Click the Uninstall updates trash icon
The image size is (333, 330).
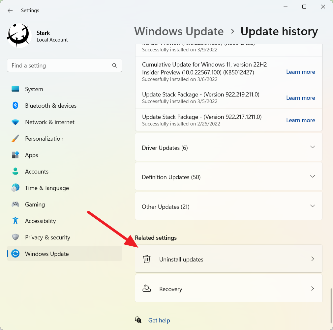[x=146, y=259]
